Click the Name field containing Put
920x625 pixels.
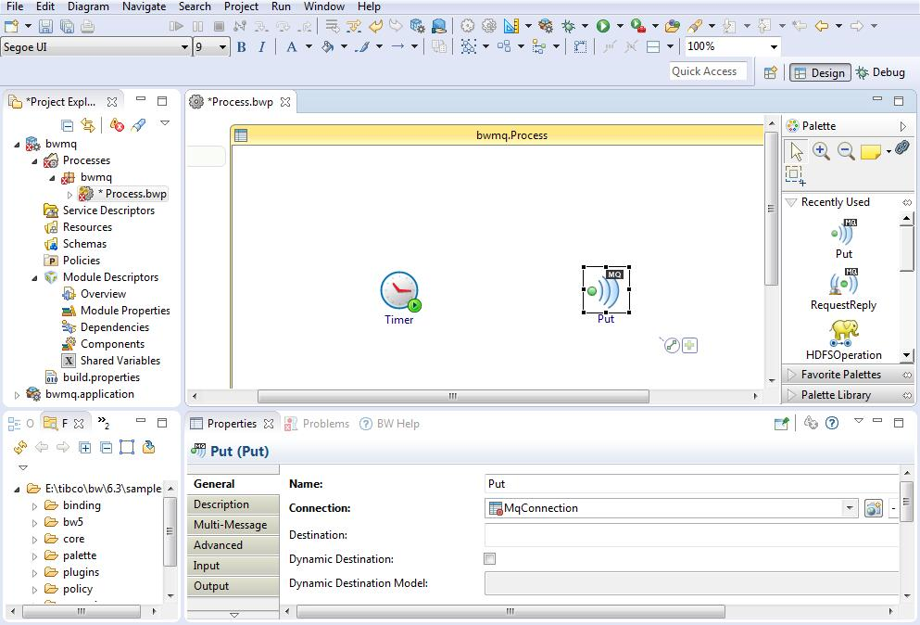click(692, 483)
